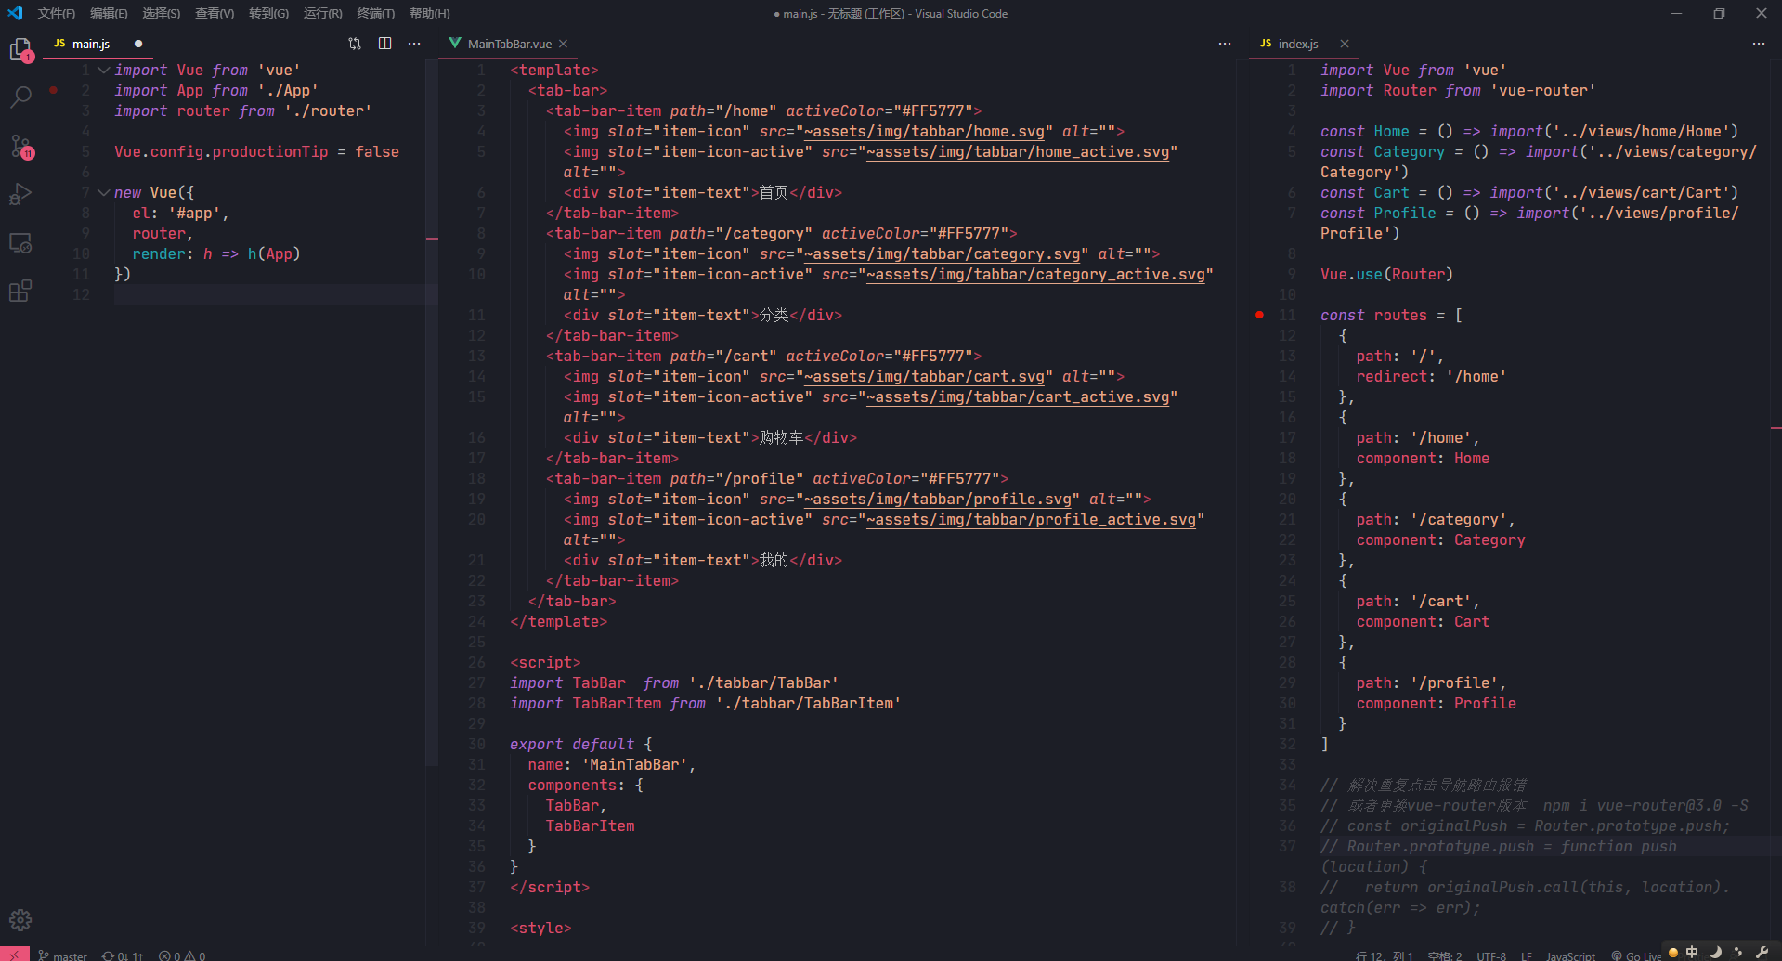Open the Explorer view in the activity bar
Viewport: 1782px width, 961px height.
20,49
